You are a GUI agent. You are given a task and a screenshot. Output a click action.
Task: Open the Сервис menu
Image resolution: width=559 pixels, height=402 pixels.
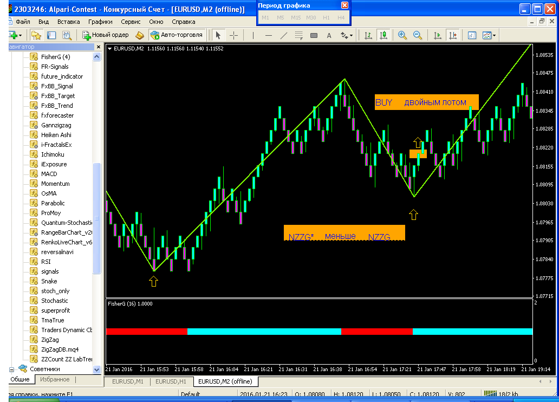131,22
